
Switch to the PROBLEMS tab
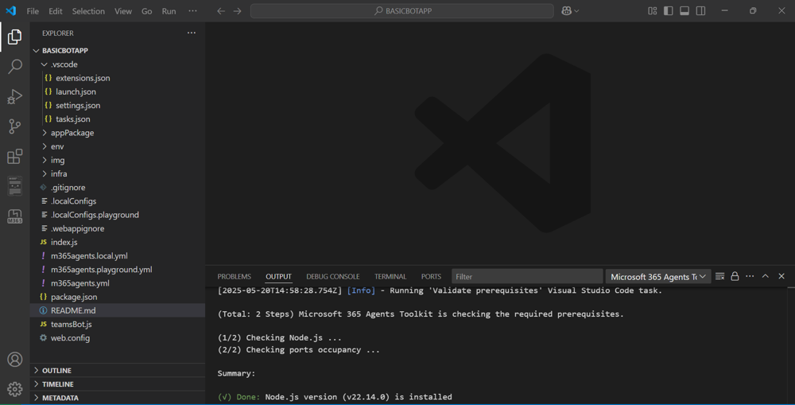coord(235,277)
